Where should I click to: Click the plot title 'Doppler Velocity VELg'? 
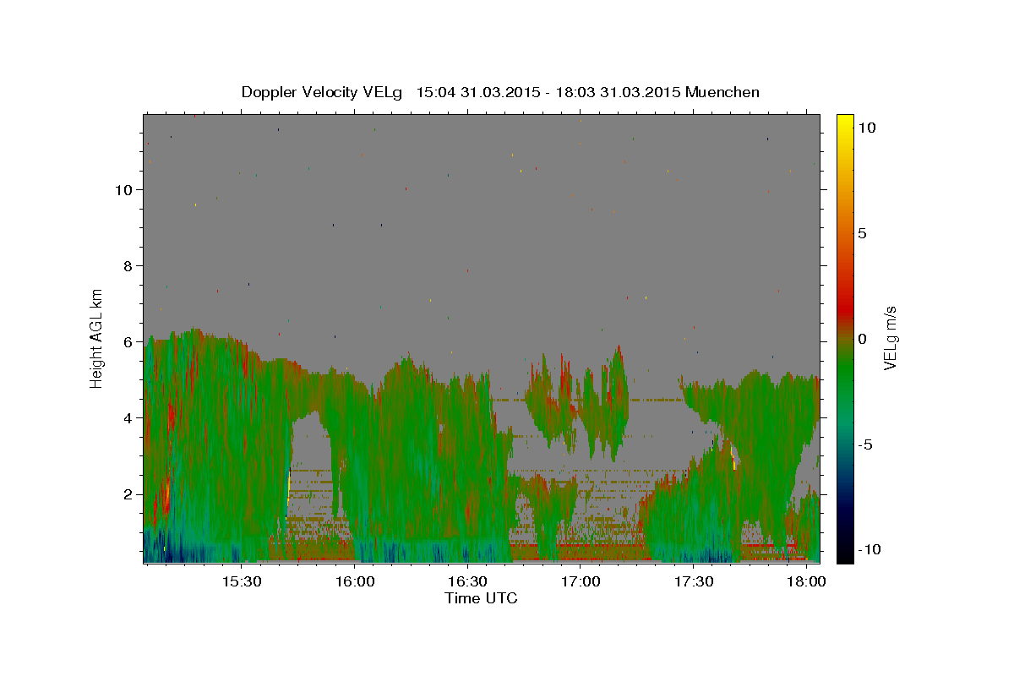coord(322,92)
